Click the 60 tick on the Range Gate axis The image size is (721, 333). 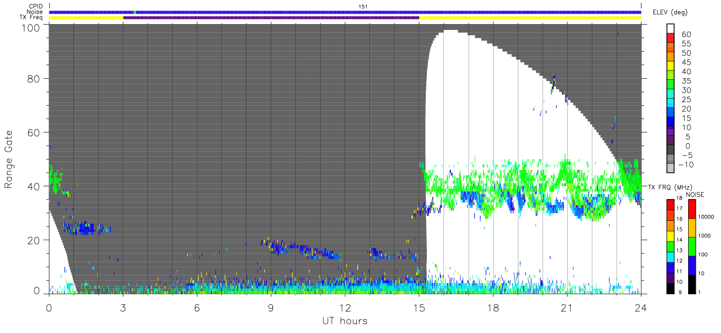point(35,132)
